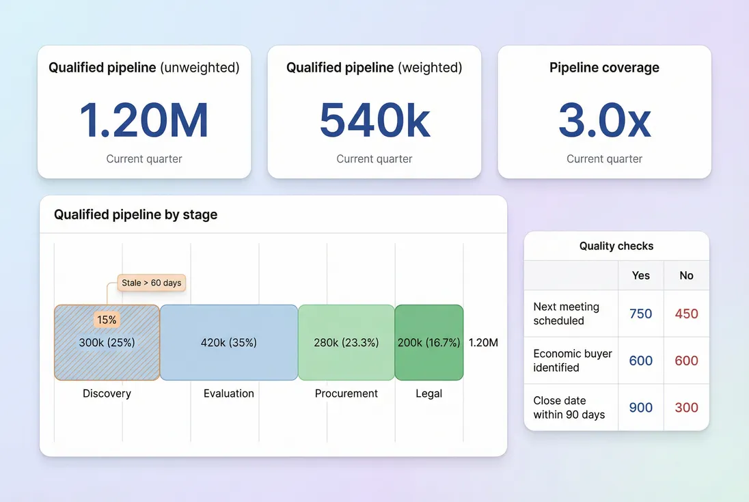
Task: Click the 15% stale indicator label
Action: (107, 319)
